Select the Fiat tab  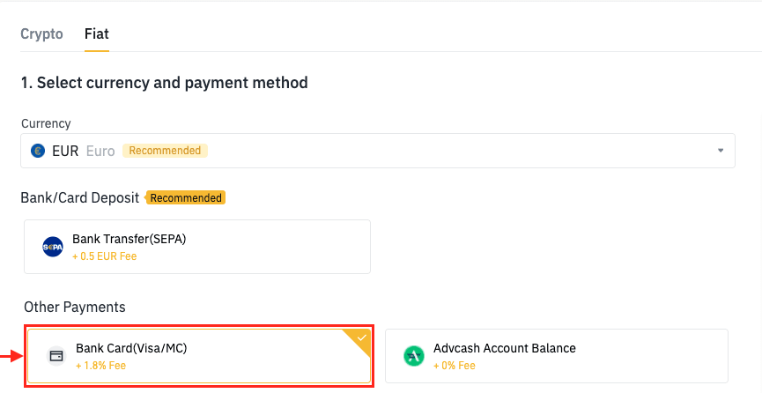point(97,34)
